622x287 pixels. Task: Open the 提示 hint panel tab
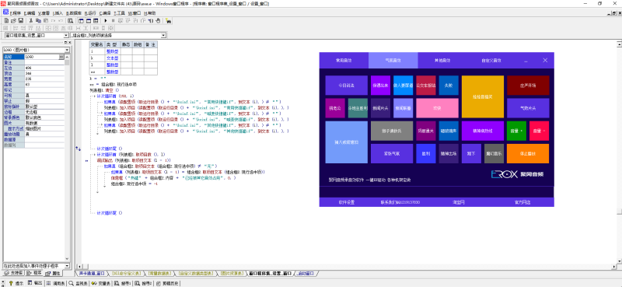coord(16,283)
